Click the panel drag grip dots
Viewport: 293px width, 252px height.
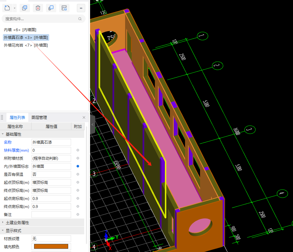pyautogui.click(x=2, y=118)
